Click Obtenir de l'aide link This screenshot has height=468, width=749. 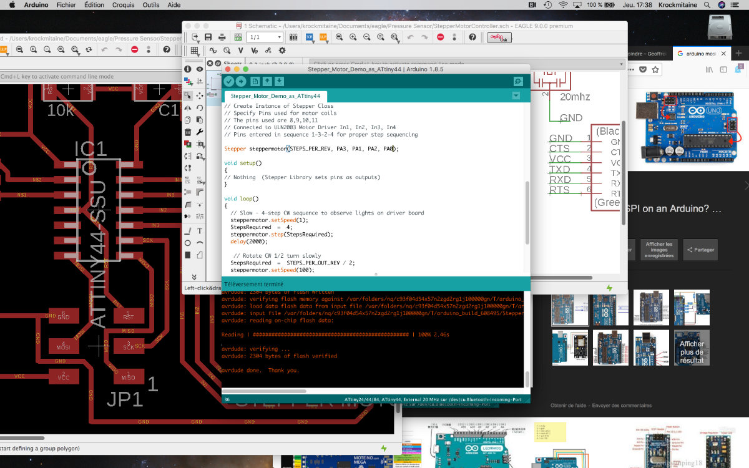click(x=568, y=406)
